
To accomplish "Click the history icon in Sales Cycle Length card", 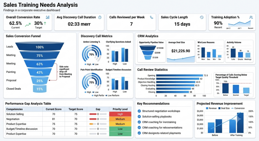I will point(202,17).
